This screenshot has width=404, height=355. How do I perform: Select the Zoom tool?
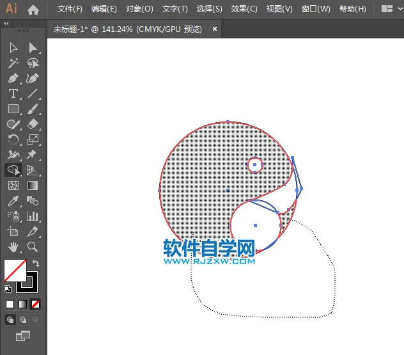(33, 247)
